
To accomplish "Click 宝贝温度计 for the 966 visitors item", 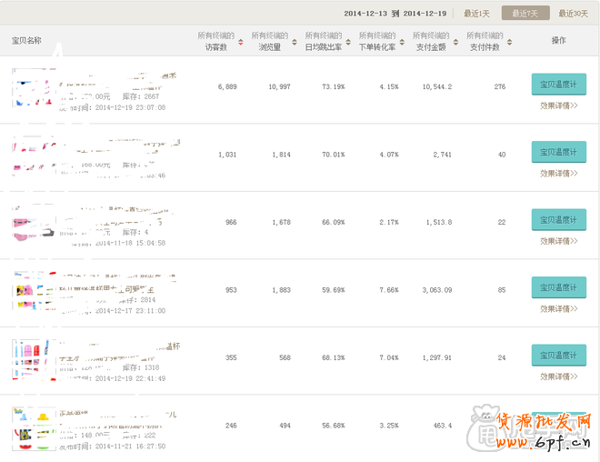I will coord(558,219).
